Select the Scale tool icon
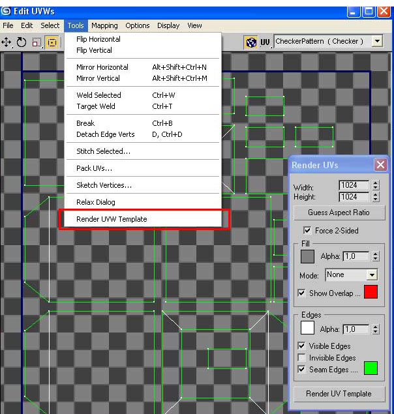Viewport: 394px width, 414px height. pyautogui.click(x=37, y=42)
